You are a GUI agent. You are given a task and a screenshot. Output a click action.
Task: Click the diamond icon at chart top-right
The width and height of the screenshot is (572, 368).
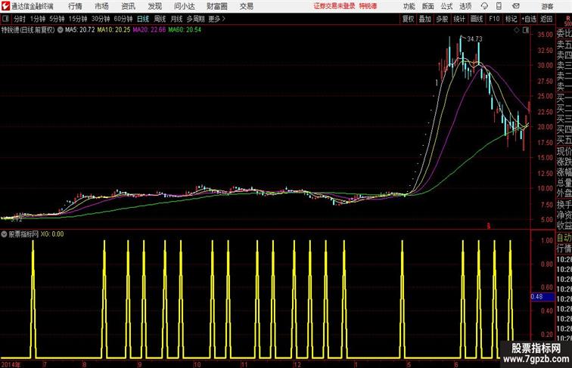pos(517,30)
